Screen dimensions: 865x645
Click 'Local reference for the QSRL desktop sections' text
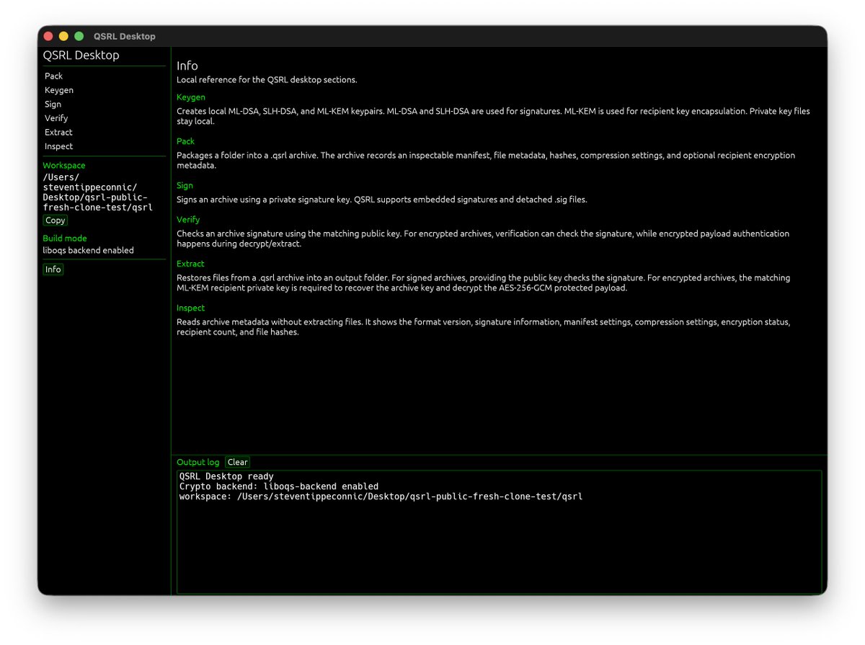[267, 80]
